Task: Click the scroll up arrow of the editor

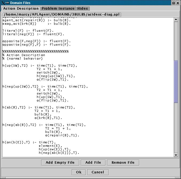Action: click(x=176, y=20)
